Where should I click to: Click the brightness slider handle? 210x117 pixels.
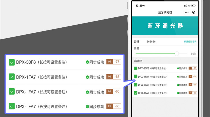[177, 54]
